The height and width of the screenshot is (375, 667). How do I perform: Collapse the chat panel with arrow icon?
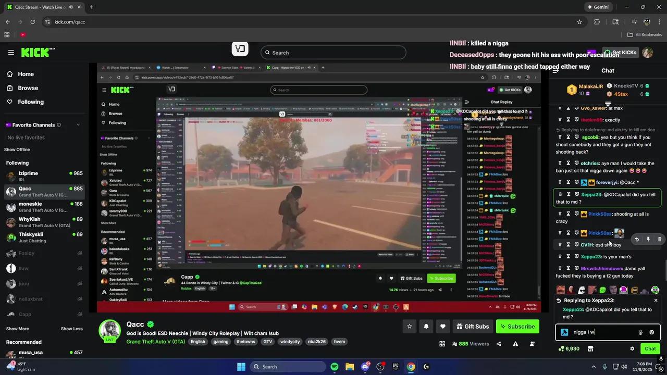(x=555, y=70)
